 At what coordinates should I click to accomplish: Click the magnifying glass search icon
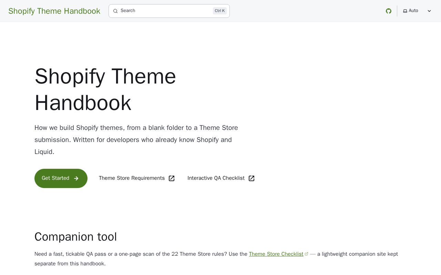click(x=115, y=11)
